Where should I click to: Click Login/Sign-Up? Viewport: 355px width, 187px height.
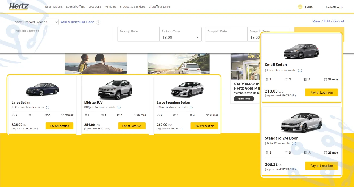[334, 7]
